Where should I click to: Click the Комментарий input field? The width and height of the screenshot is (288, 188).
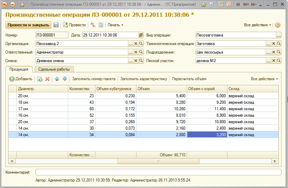158,172
